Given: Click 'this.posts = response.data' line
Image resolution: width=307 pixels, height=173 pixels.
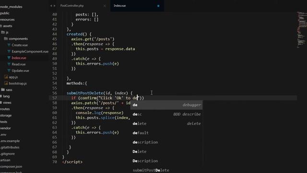Looking at the screenshot, I should coord(106,49).
